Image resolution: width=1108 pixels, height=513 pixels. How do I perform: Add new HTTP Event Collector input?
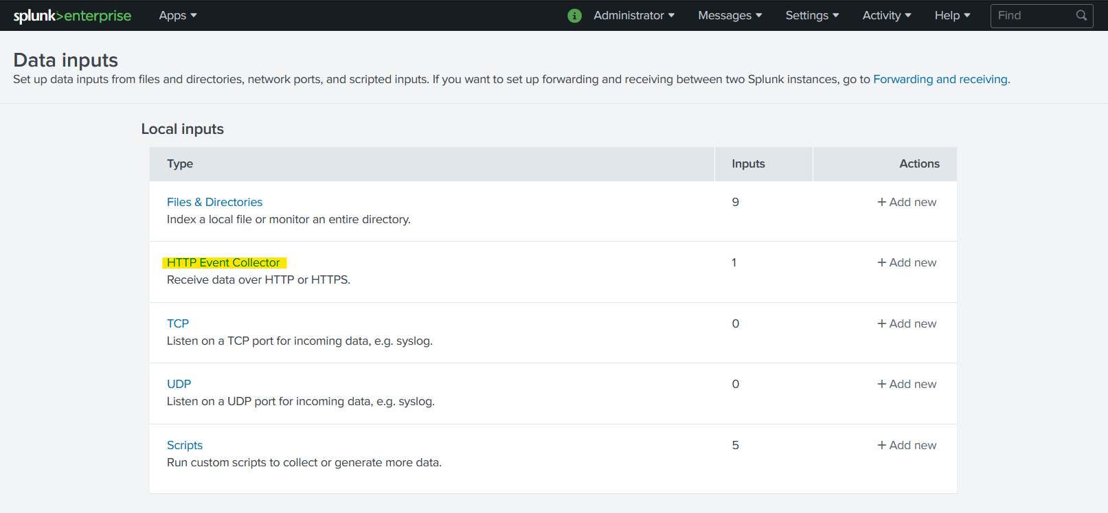pyautogui.click(x=907, y=262)
